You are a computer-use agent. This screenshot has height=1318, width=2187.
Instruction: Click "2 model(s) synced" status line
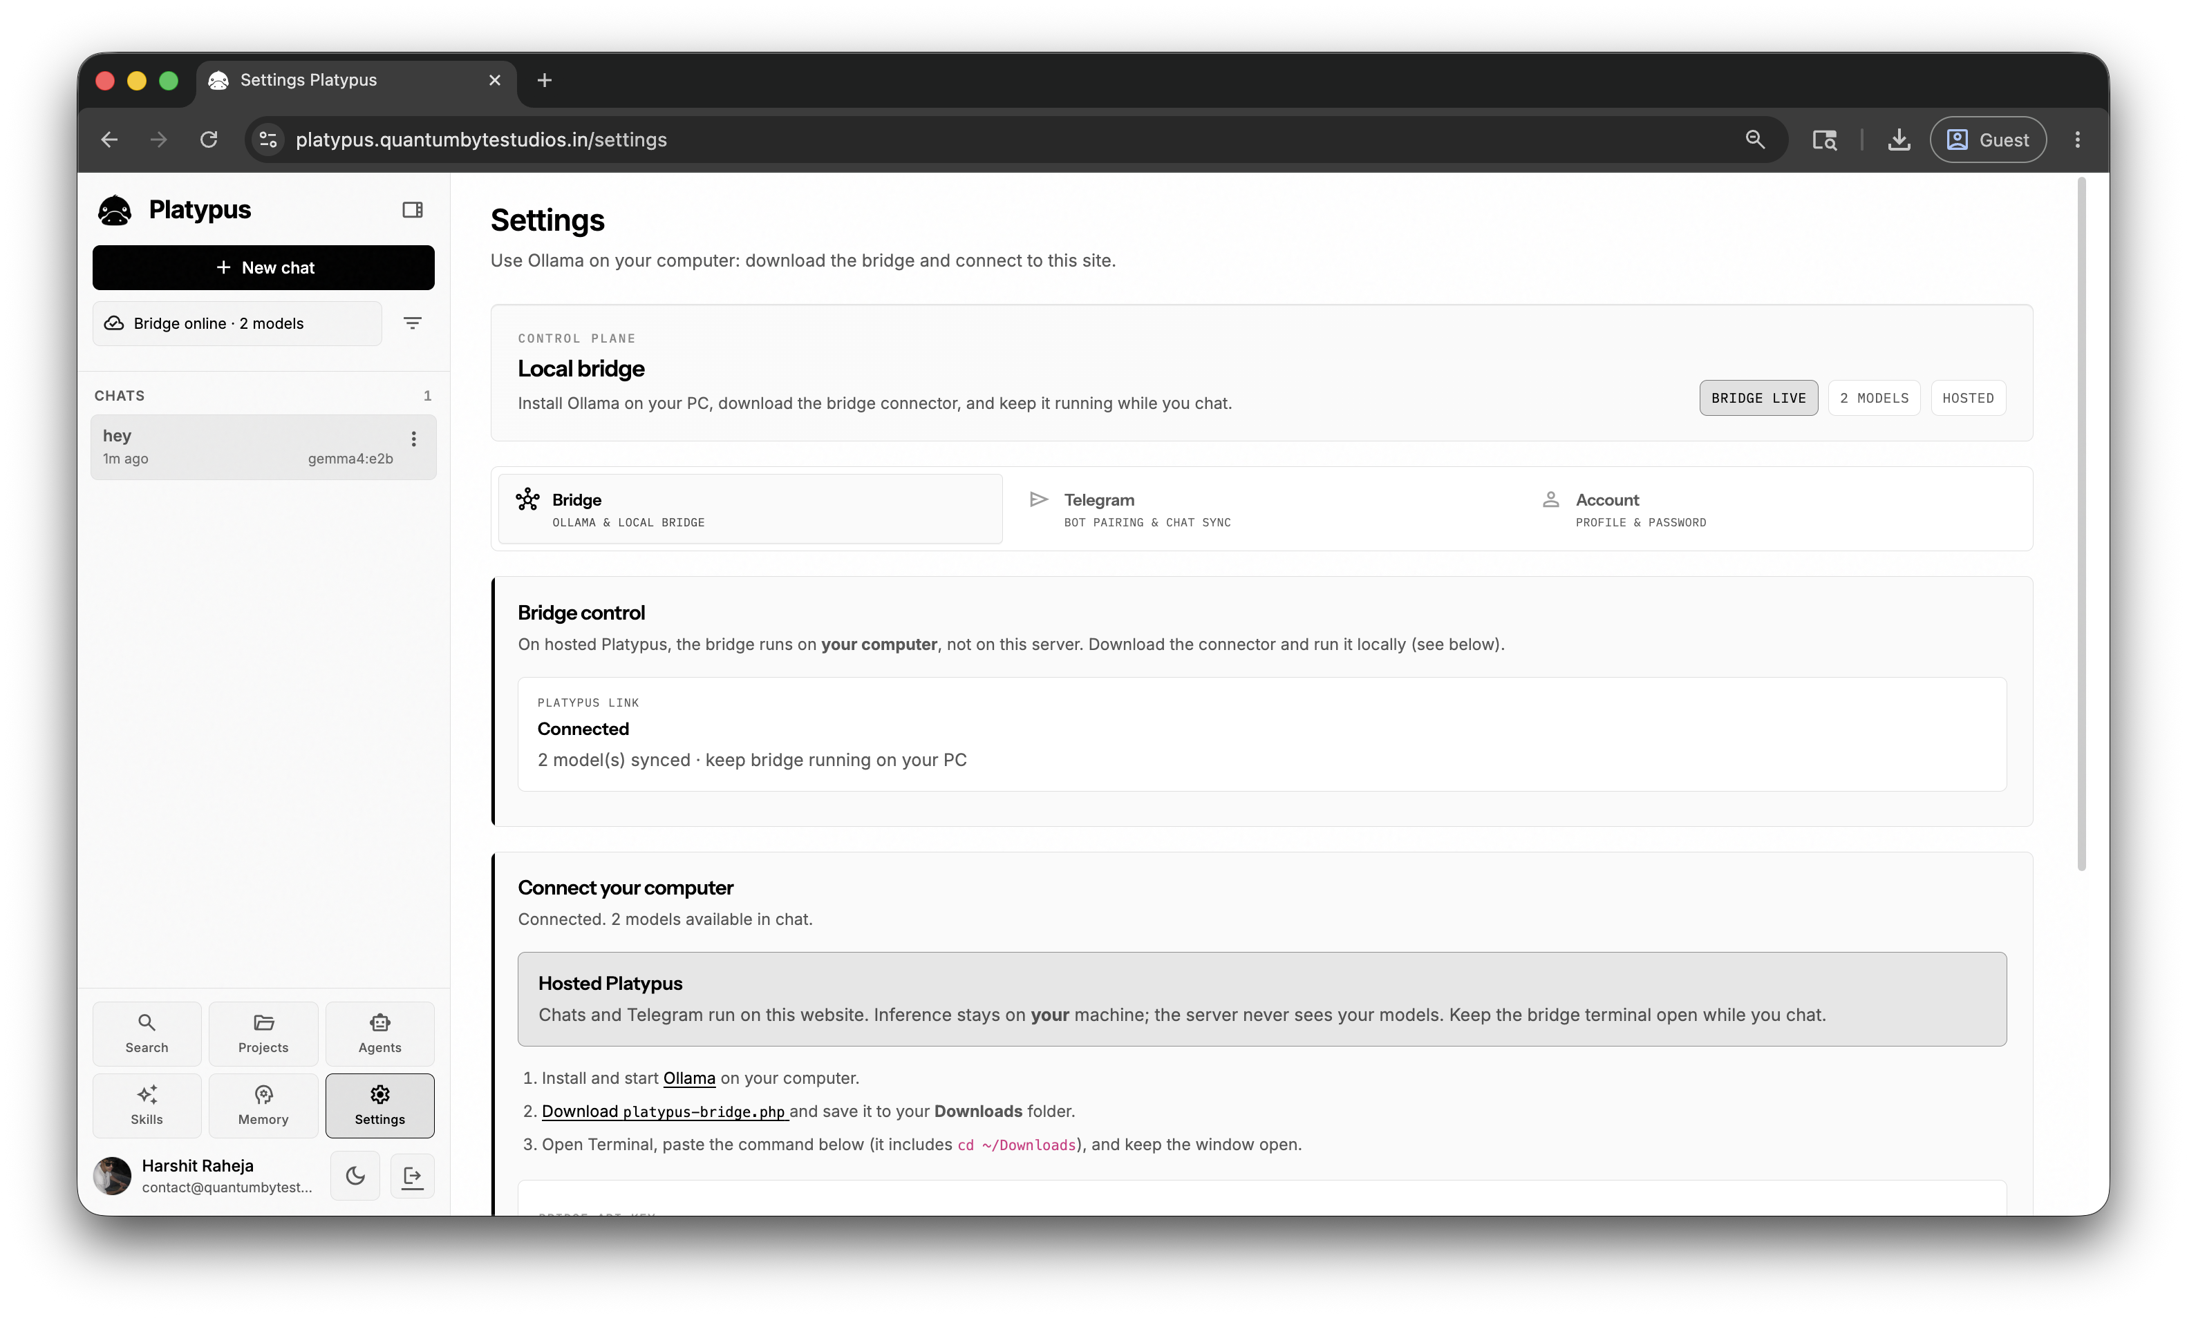click(752, 760)
